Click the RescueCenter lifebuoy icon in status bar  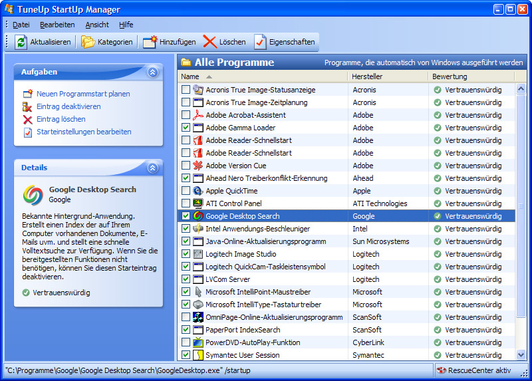441,370
